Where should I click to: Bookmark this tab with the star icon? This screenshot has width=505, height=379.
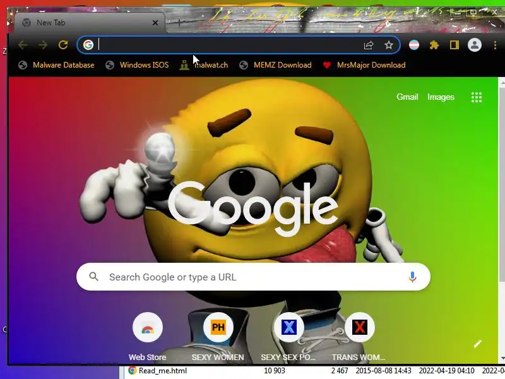(x=389, y=45)
